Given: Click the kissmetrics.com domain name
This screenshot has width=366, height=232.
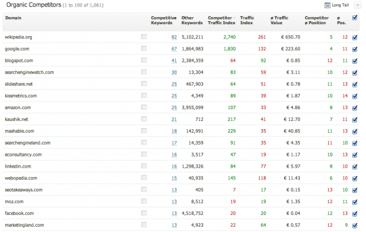Looking at the screenshot, I should click(21, 96).
